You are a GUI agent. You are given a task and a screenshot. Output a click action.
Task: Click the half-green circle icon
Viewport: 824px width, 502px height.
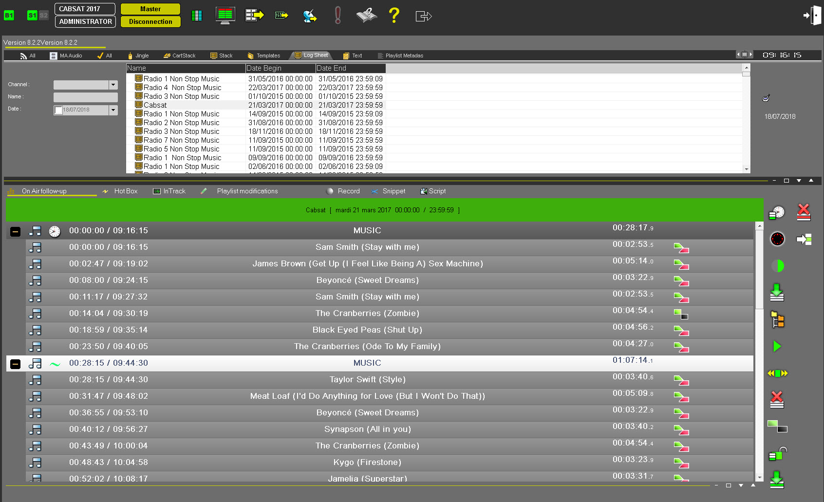tap(777, 266)
